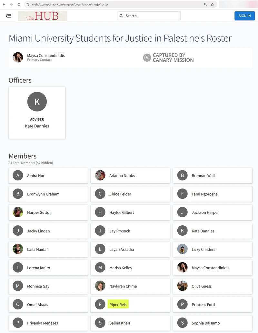
Task: Click Salina Khan's S avatar
Action: pos(100,323)
